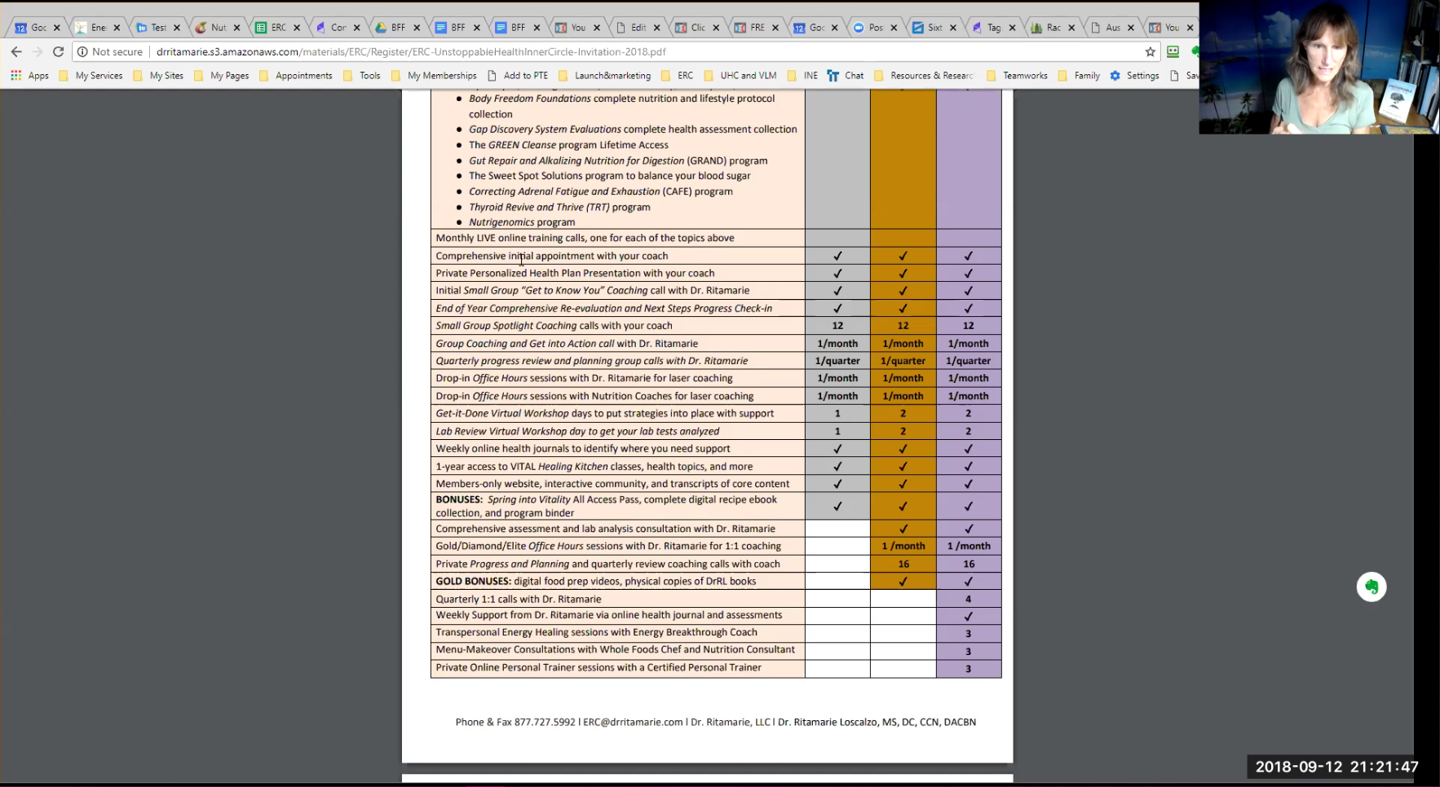Open the Launch&marketing bookmark folder
Screen dimensions: 1440x787
(x=605, y=76)
